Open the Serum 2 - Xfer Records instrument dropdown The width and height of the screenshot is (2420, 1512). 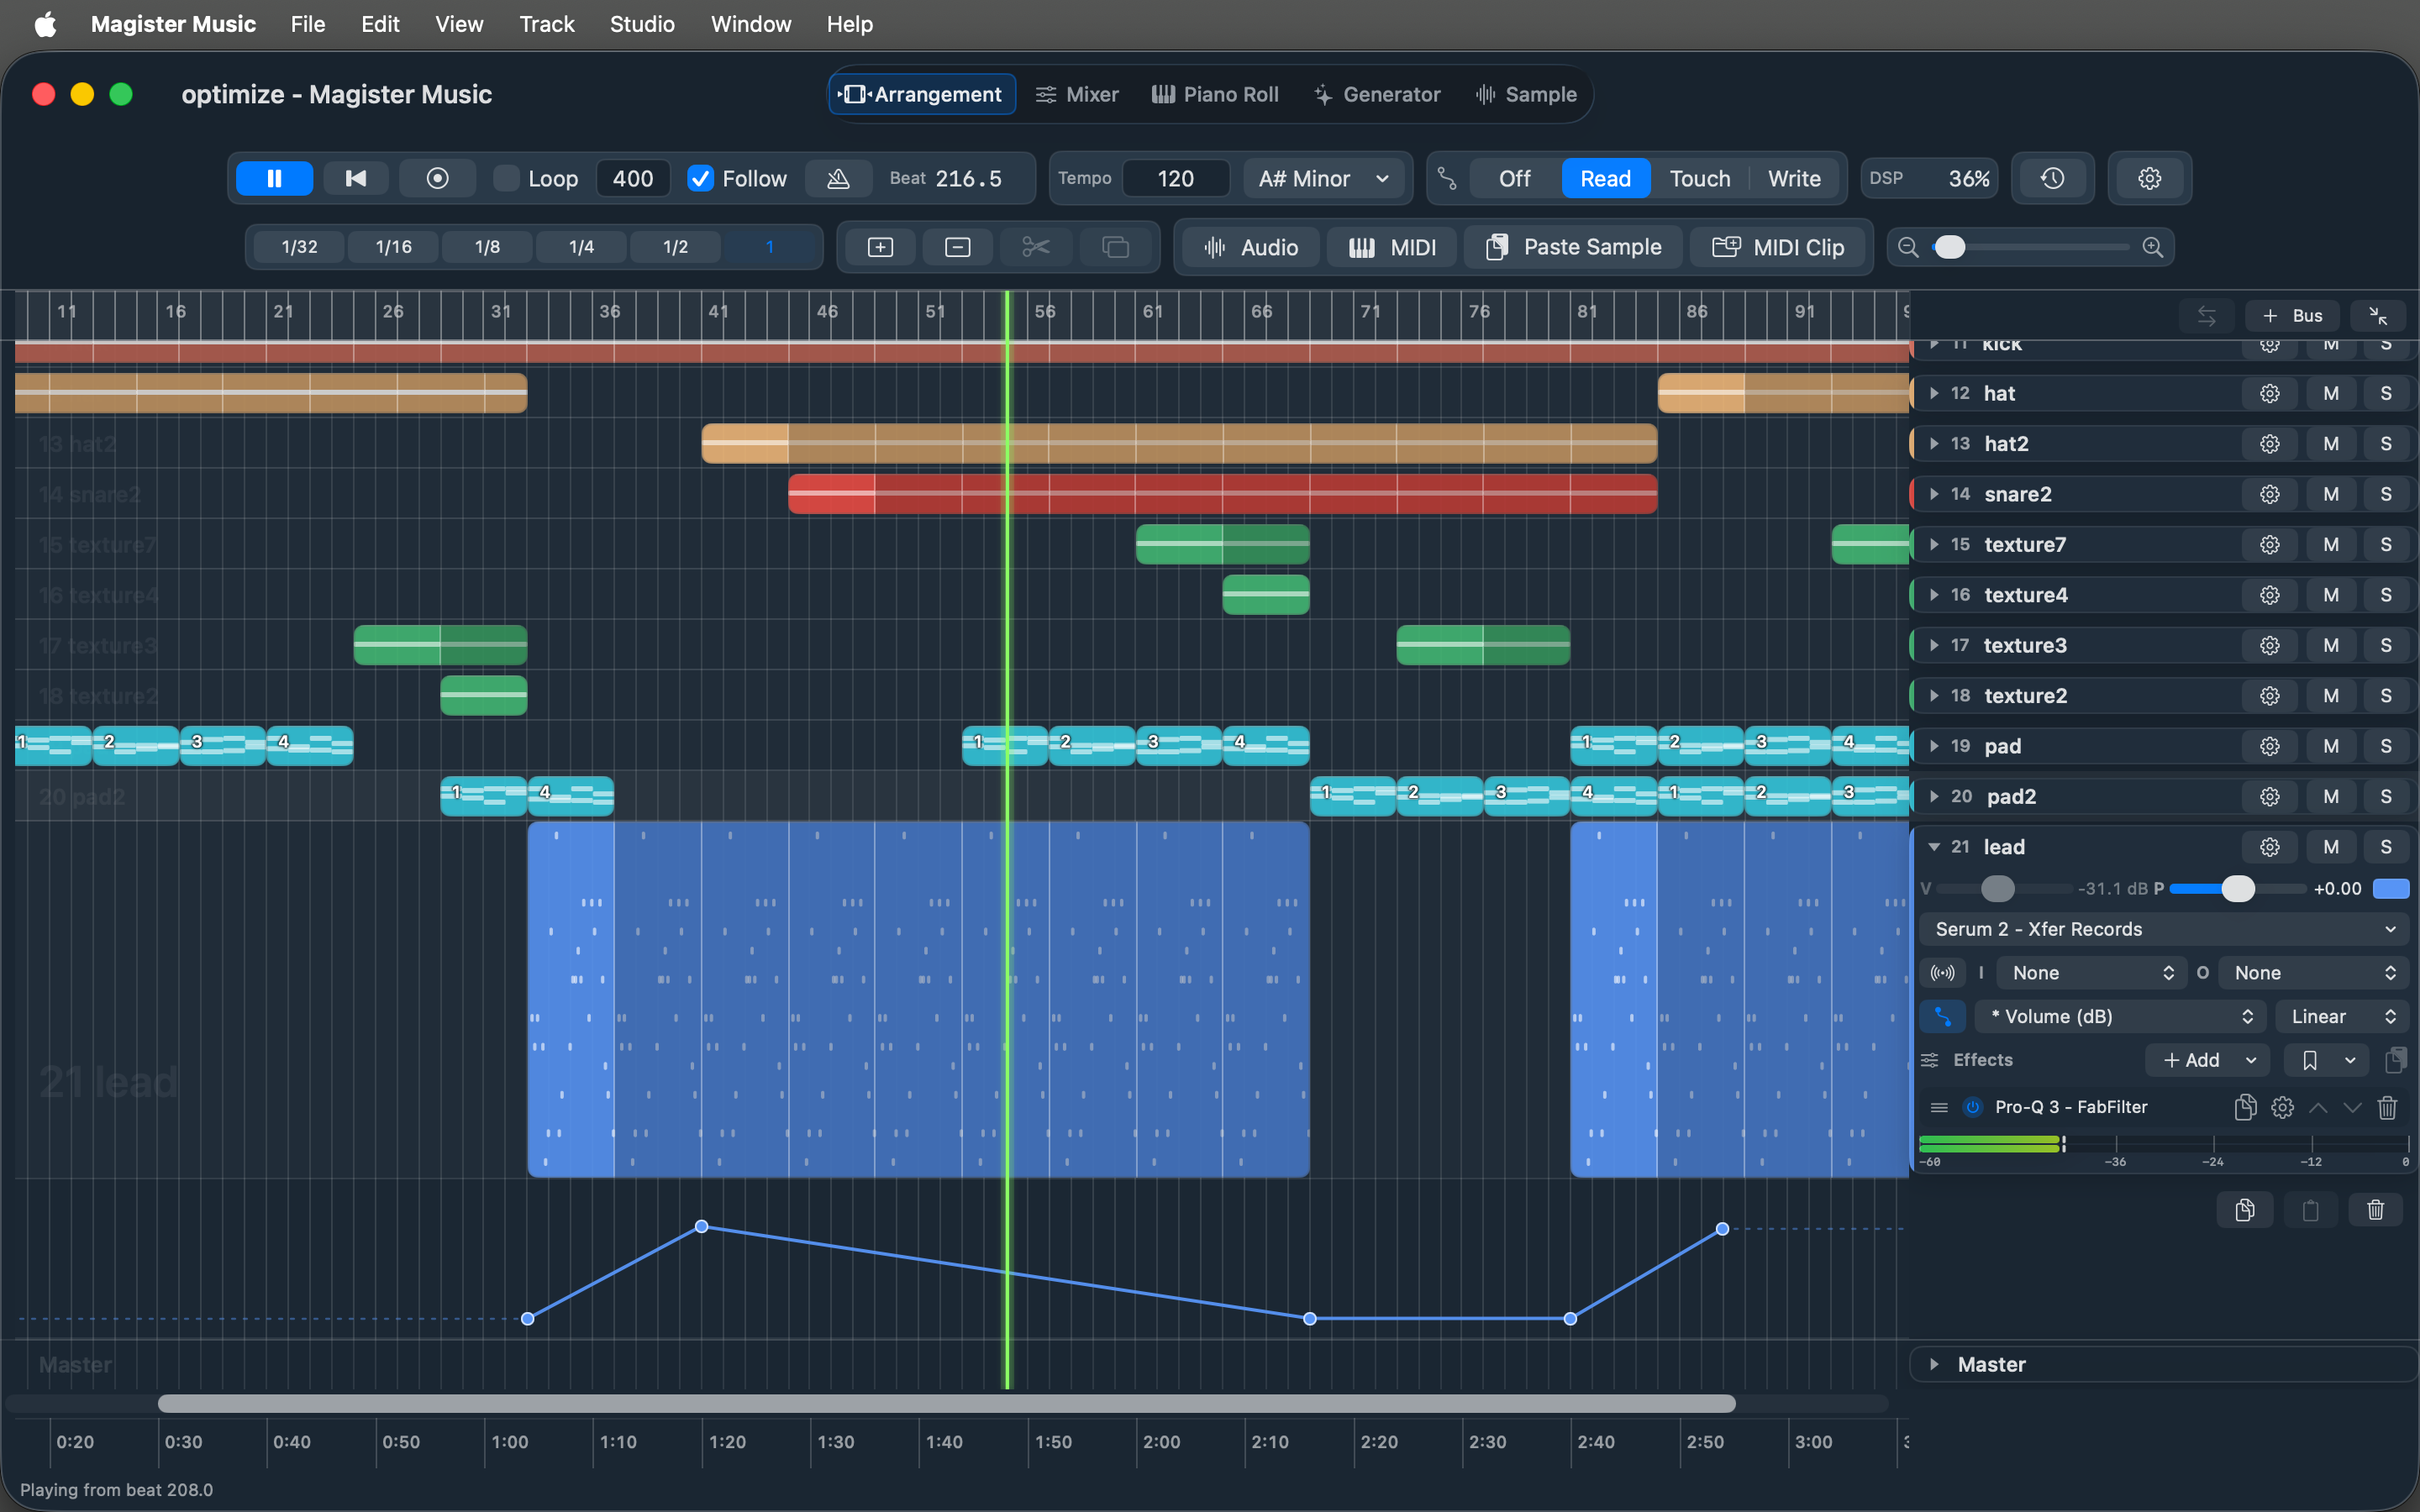[x=2164, y=929]
